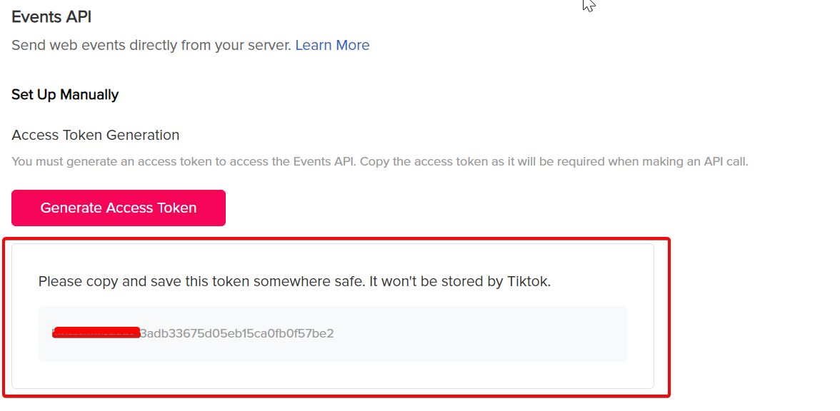Viewport: 840px width, 411px height.
Task: Click the "You must generate an access token" sentence
Action: click(183, 161)
